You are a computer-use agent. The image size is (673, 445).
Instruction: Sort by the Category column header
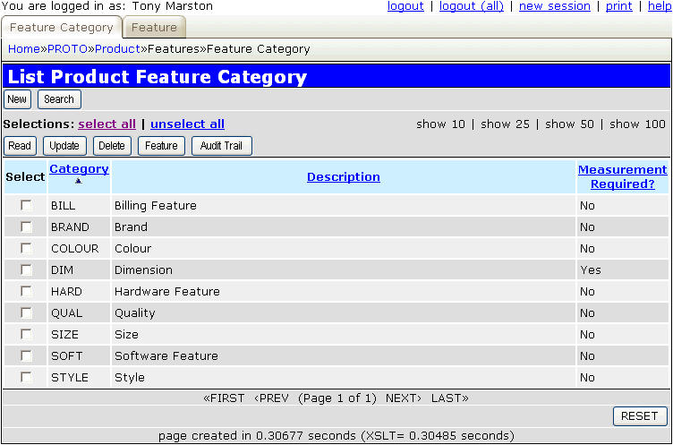tap(79, 169)
